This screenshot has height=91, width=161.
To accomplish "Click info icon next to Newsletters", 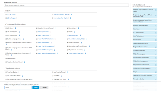I will [x=78, y=28].
